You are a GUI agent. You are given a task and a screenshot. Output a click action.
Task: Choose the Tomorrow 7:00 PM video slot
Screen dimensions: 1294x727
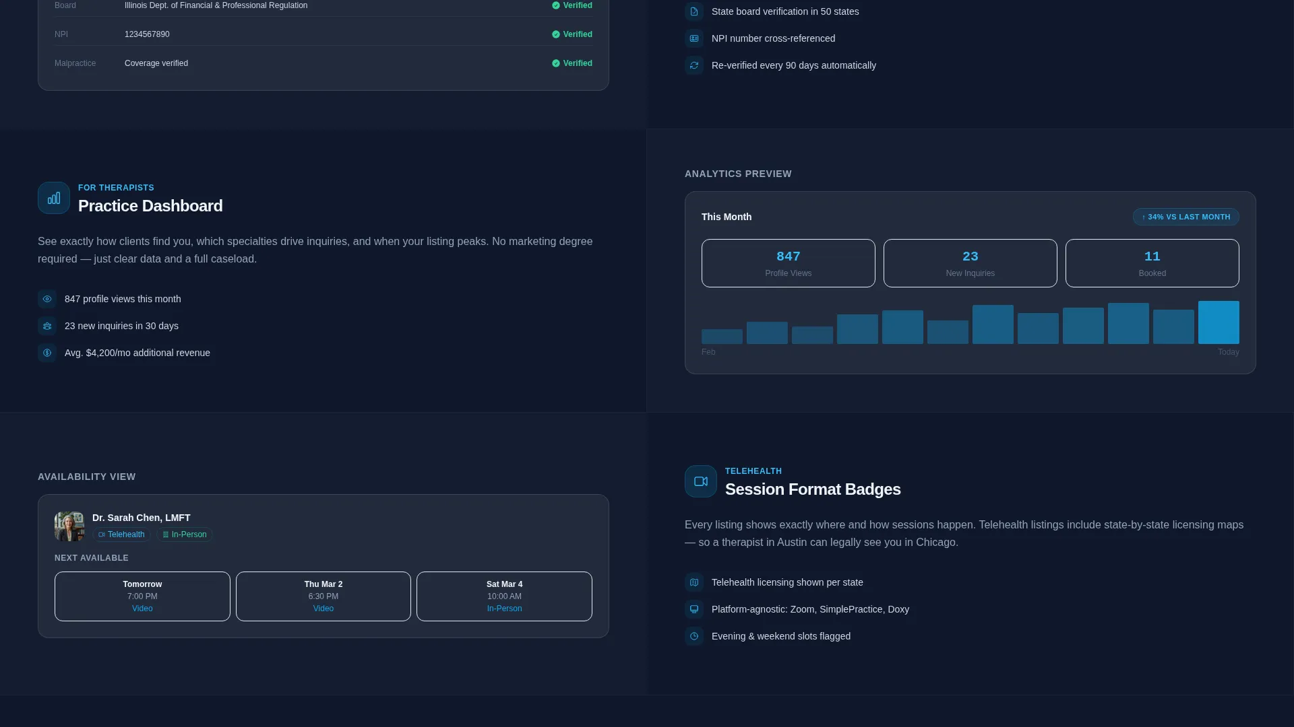[x=142, y=596]
